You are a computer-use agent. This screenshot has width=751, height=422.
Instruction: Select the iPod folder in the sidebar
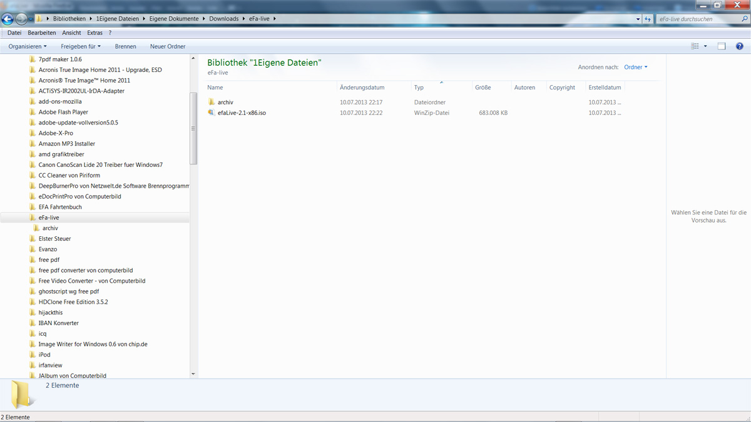pos(44,354)
